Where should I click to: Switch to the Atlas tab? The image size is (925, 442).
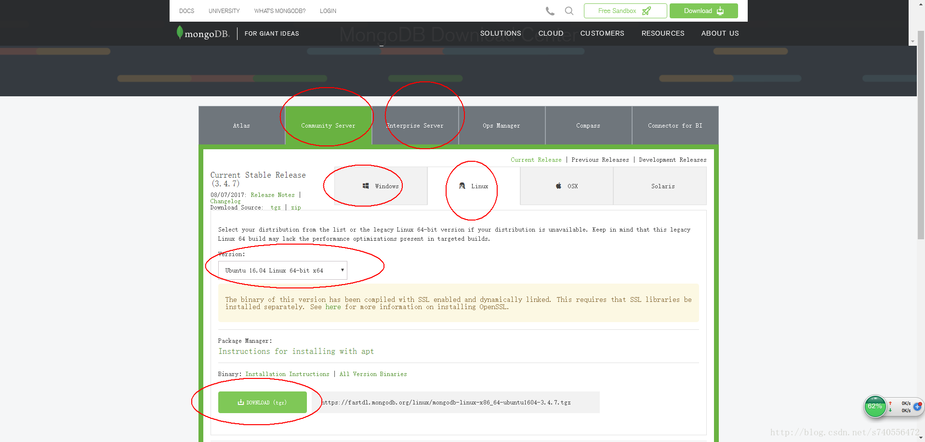(242, 125)
